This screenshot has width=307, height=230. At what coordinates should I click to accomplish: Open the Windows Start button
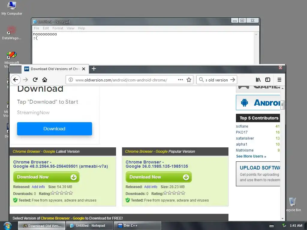click(x=7, y=226)
